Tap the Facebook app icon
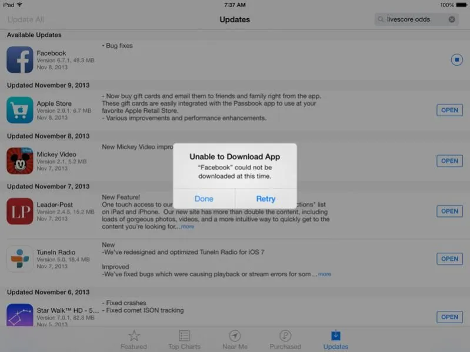Screen dimensions: 470x352 click(x=19, y=60)
